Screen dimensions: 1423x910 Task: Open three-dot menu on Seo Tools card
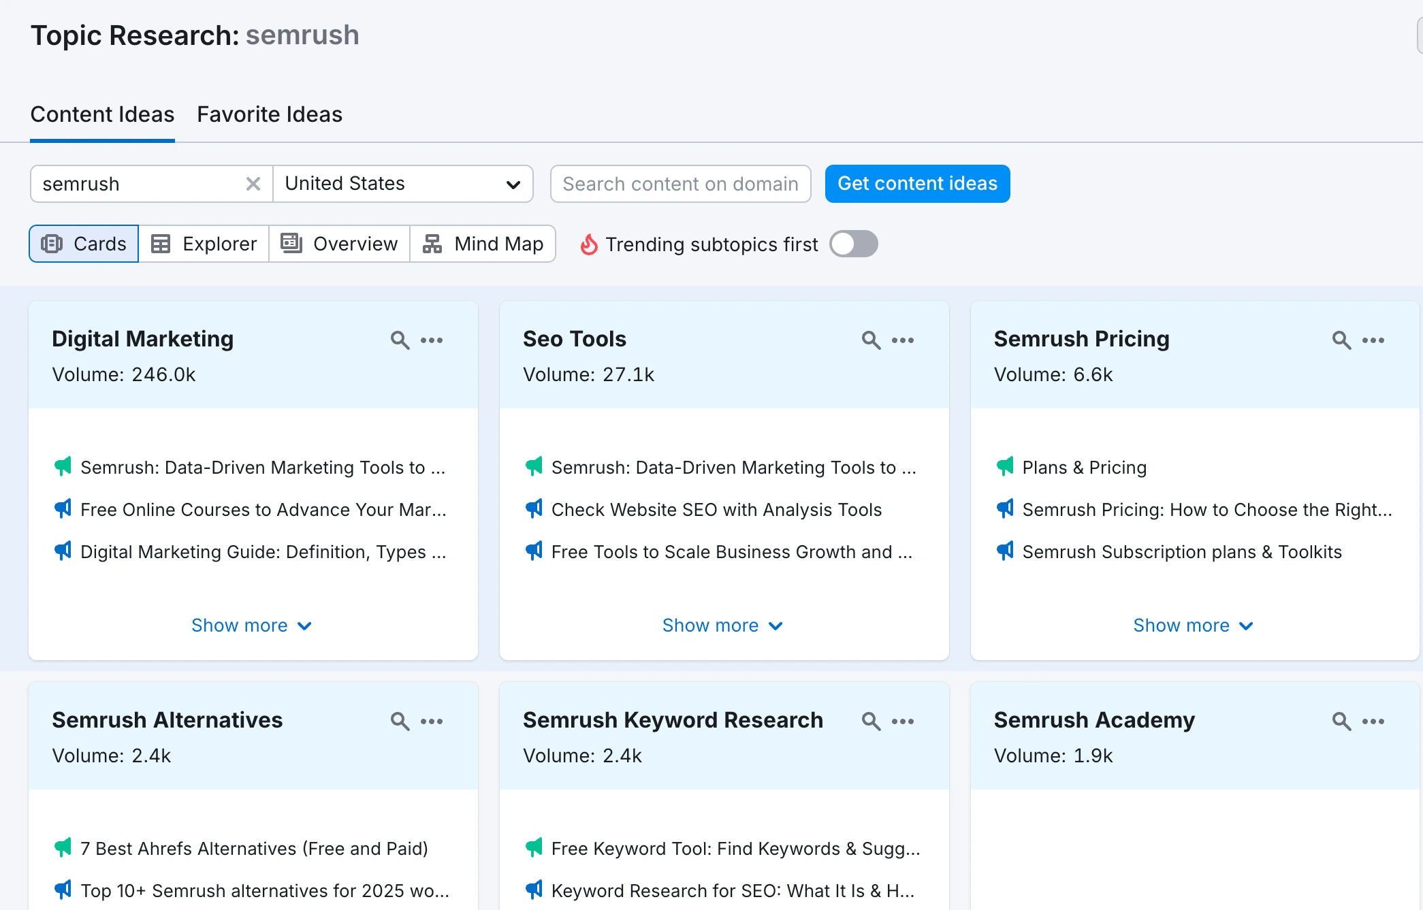click(x=903, y=340)
